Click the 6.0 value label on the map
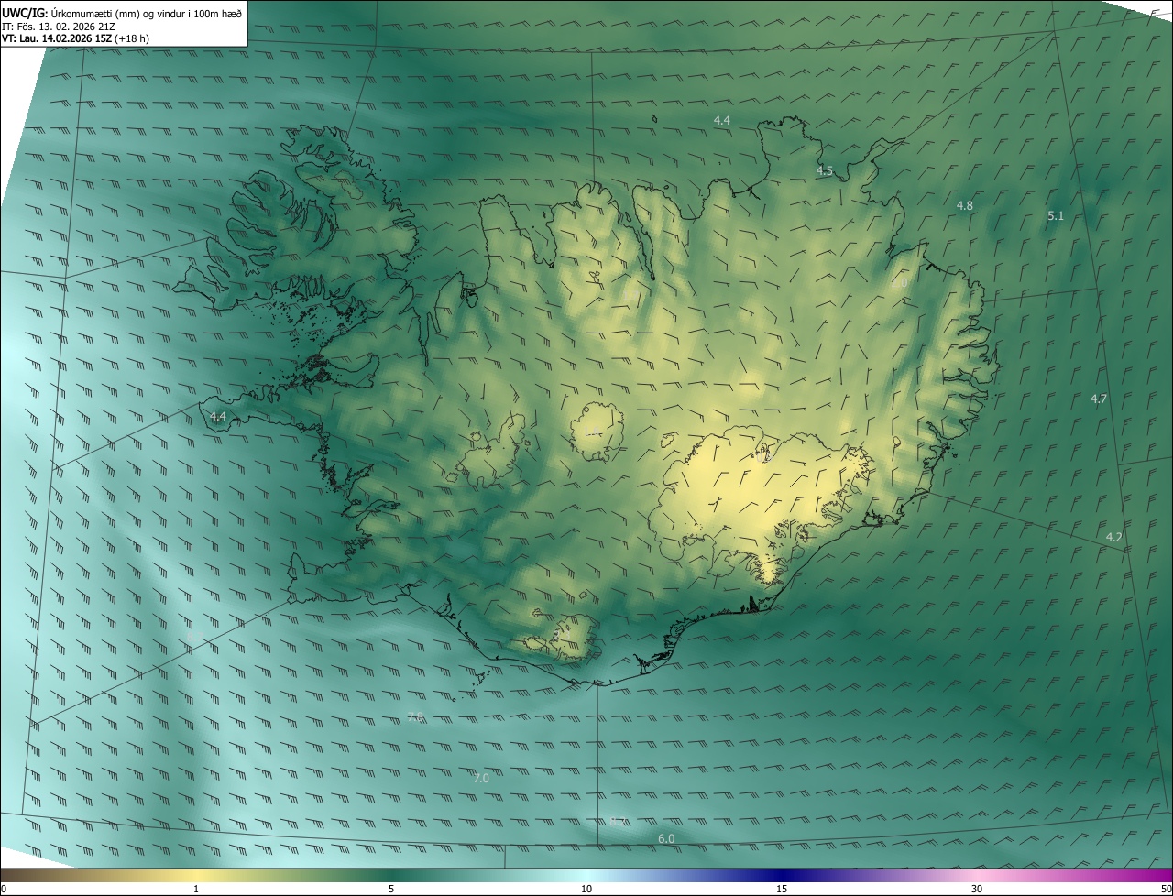 tap(666, 839)
